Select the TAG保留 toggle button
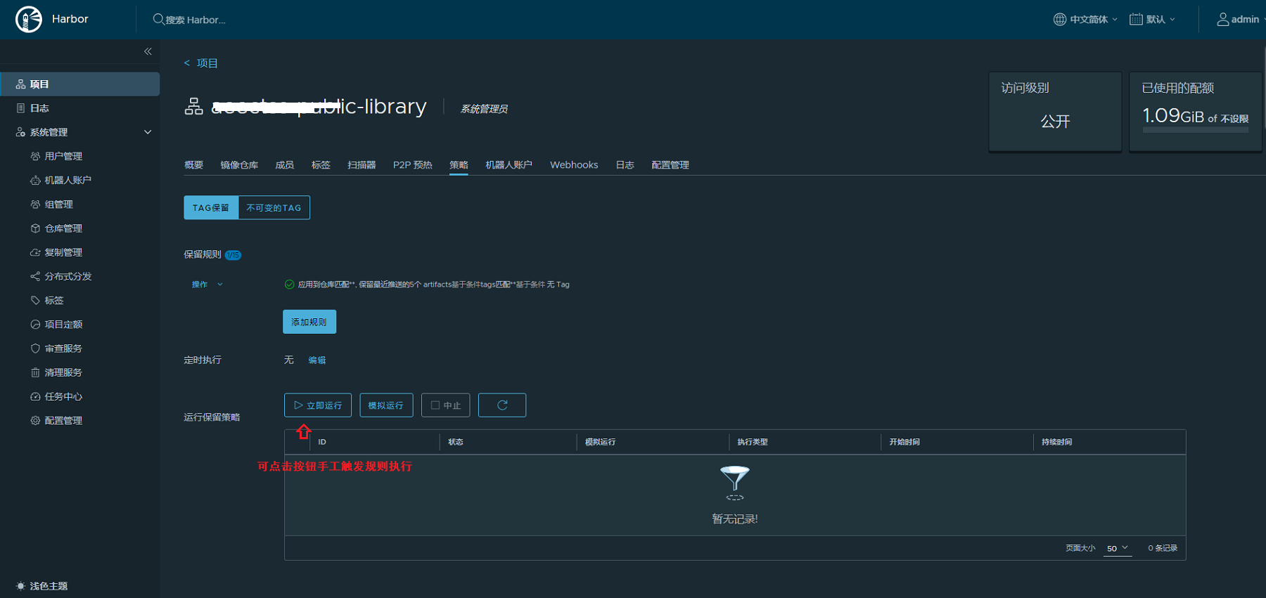The image size is (1266, 598). pos(211,207)
